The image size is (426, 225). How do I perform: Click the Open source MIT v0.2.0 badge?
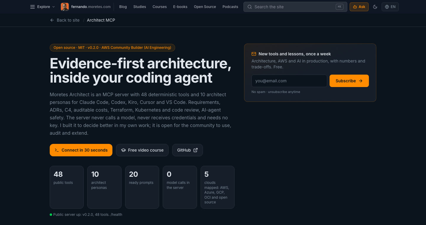pos(112,48)
